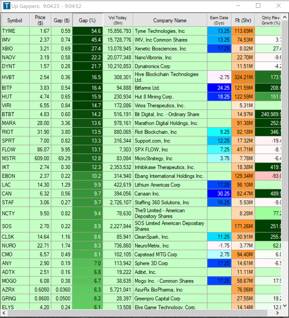This screenshot has height=318, width=289.
Task: Click company name MicroStrategy, Inc
Action: coord(154,158)
